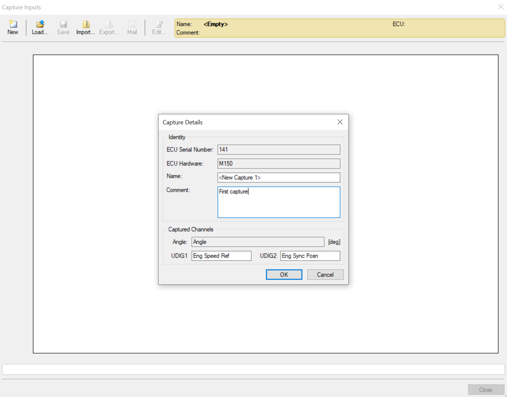Viewport: 507px width, 397px height.
Task: Close the Capture Inputs window
Action: [500, 7]
